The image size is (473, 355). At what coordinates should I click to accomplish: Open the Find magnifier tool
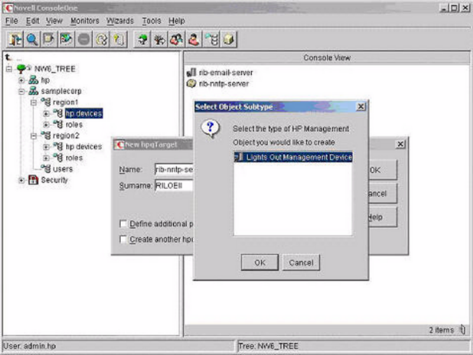(x=32, y=39)
